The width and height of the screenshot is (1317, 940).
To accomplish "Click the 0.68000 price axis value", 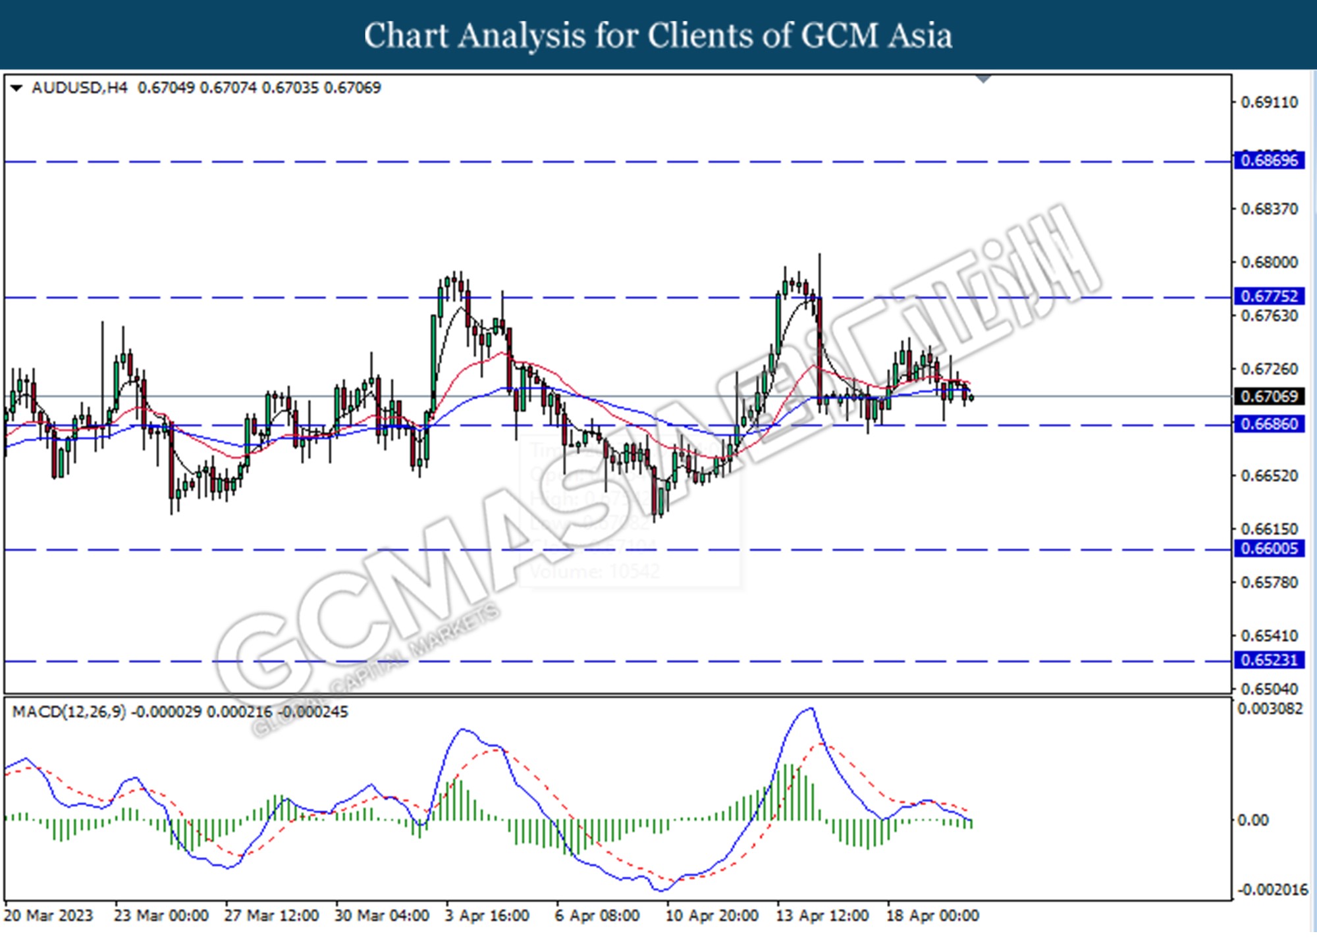I will tap(1269, 262).
